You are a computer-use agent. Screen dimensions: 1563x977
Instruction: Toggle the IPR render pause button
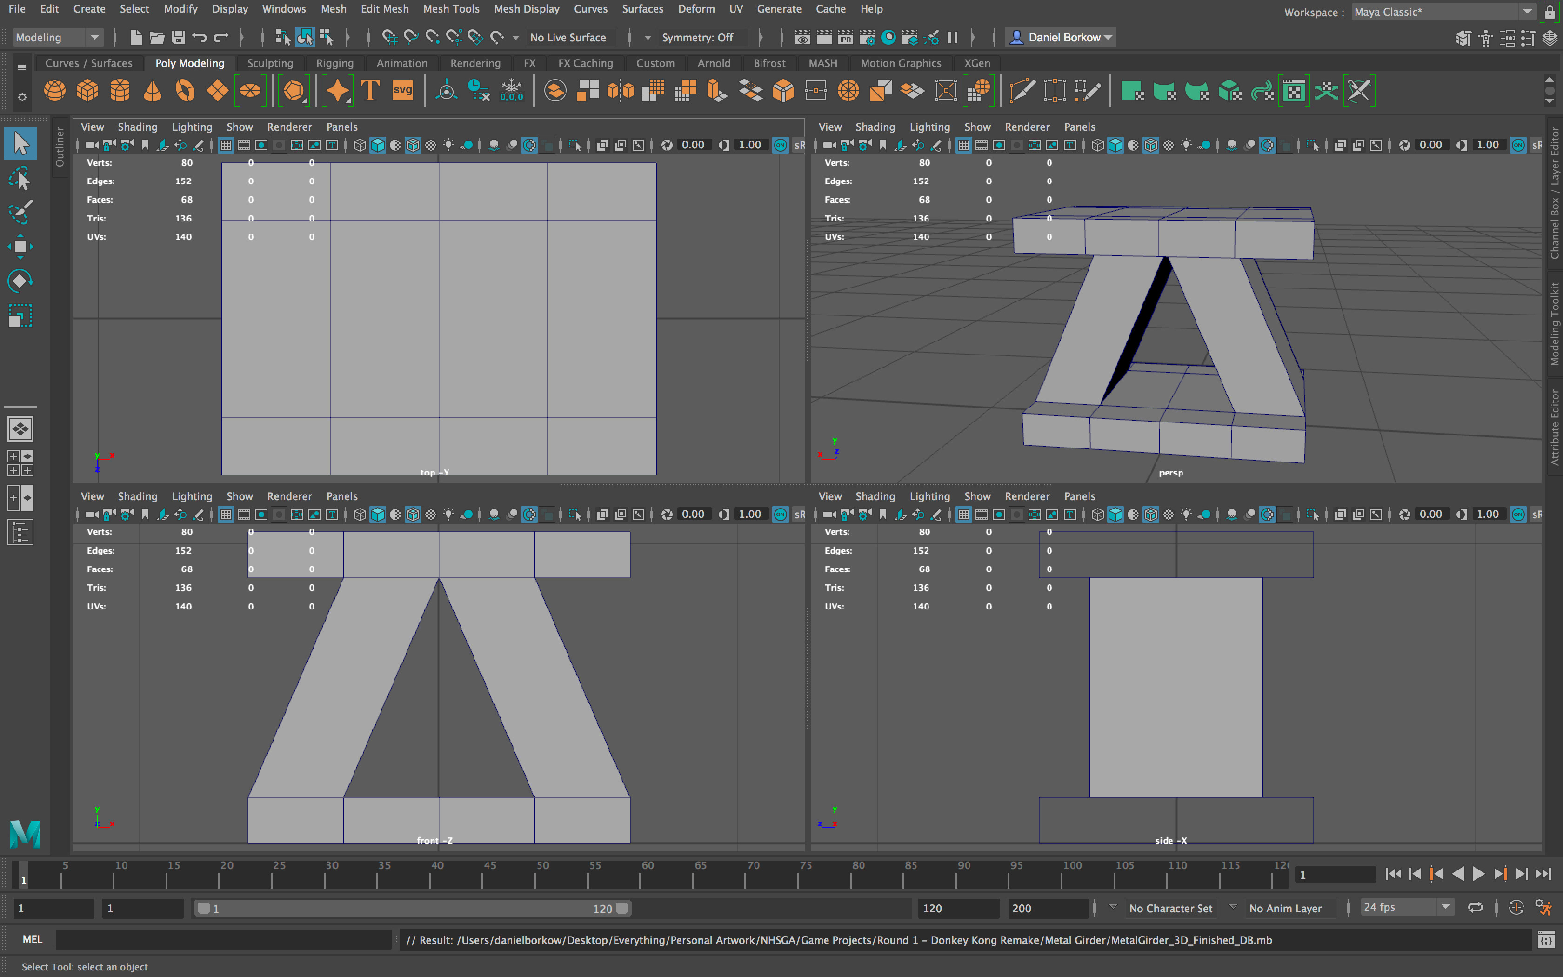pyautogui.click(x=953, y=38)
